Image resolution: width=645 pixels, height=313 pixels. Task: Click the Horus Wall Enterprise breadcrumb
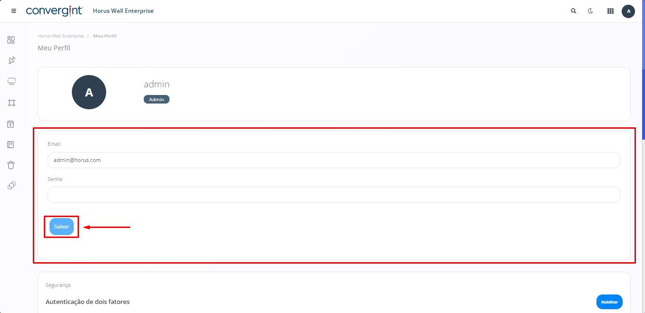click(x=61, y=36)
